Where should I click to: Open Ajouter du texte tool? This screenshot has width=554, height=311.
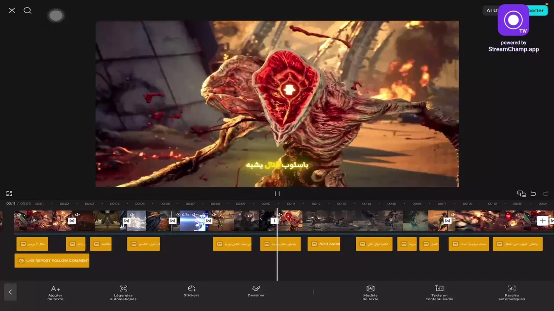[55, 292]
